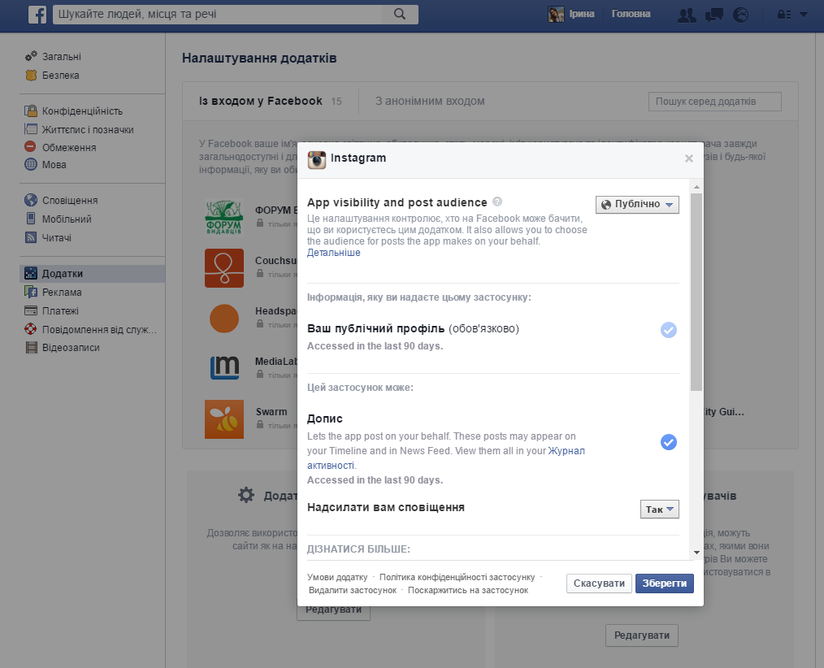
Task: Click the Пошук серед додатків search field
Action: click(714, 102)
